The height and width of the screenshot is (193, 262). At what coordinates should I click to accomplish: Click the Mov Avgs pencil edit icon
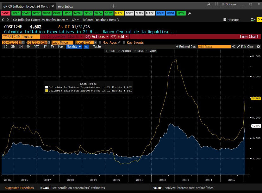[119, 42]
